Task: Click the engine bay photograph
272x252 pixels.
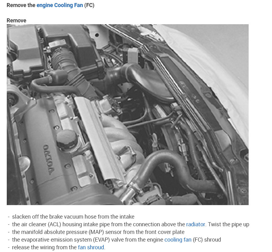Action: tap(128, 115)
